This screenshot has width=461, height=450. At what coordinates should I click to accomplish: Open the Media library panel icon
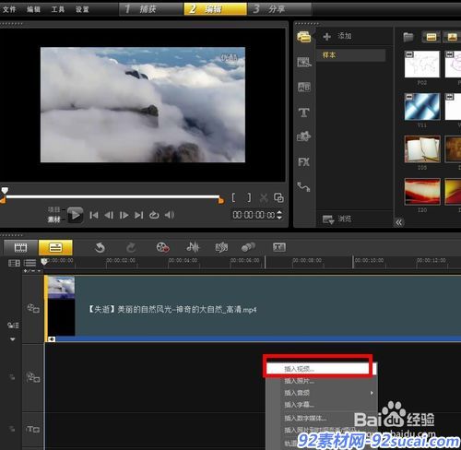point(303,37)
